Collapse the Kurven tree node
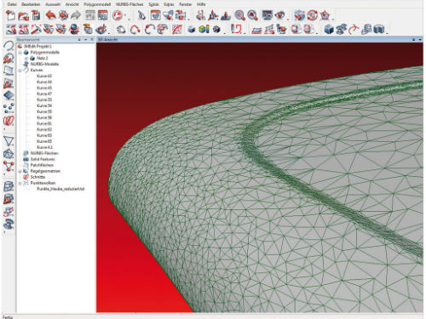The image size is (426, 319). pyautogui.click(x=20, y=70)
